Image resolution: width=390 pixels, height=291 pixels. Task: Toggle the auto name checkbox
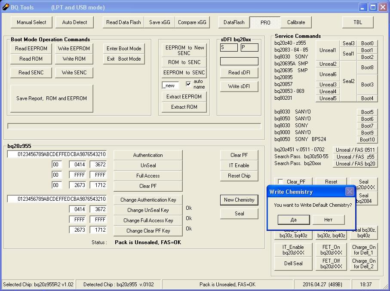pos(188,84)
